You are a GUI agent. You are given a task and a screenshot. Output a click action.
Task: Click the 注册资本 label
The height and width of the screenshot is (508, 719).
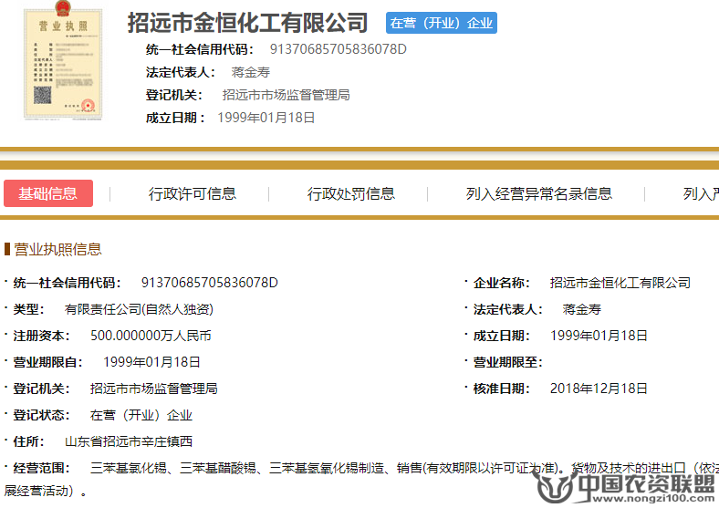[41, 336]
